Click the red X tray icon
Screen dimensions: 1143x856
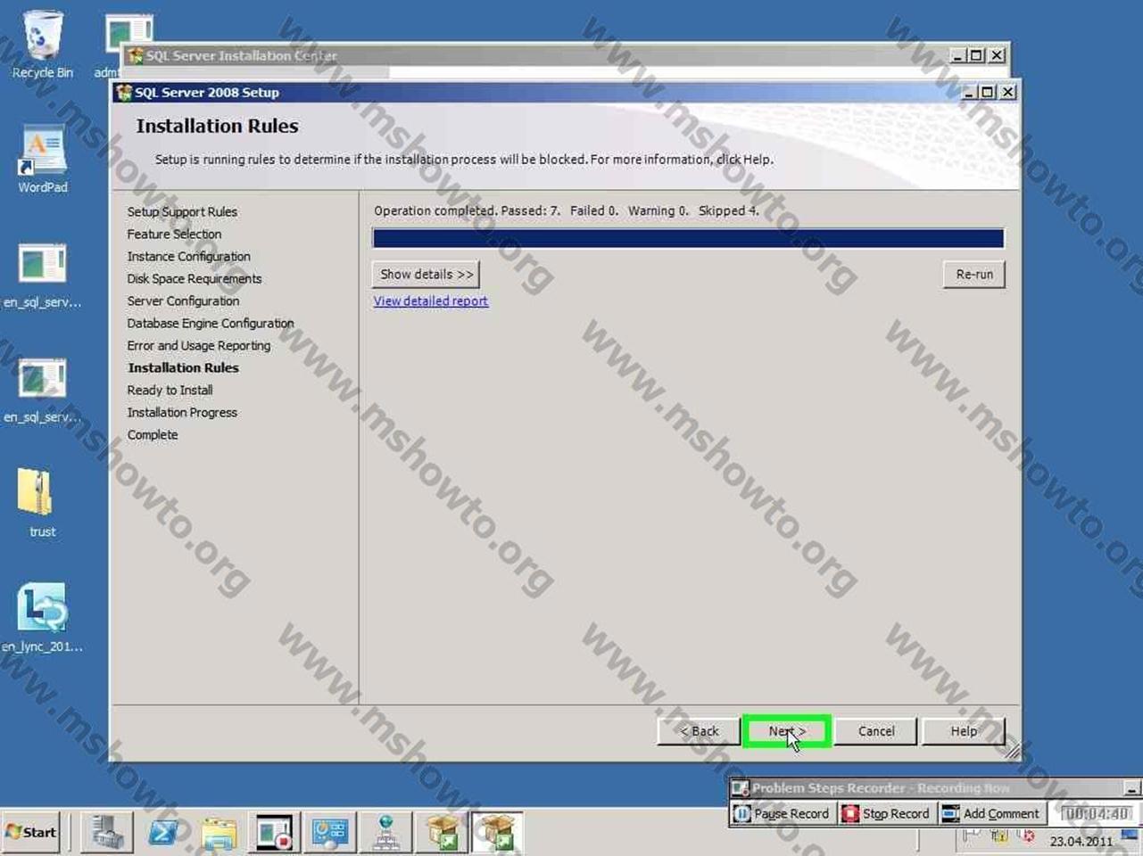(1027, 836)
